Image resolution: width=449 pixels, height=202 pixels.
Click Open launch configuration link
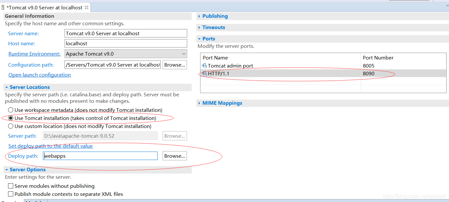(40, 75)
